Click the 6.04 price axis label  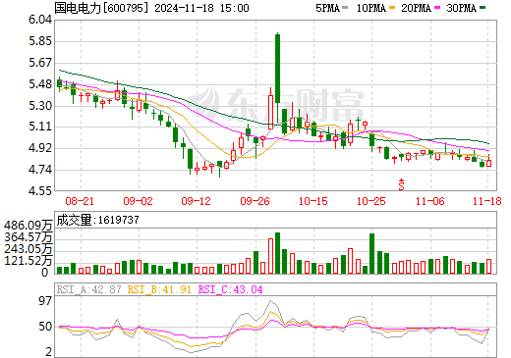click(40, 20)
